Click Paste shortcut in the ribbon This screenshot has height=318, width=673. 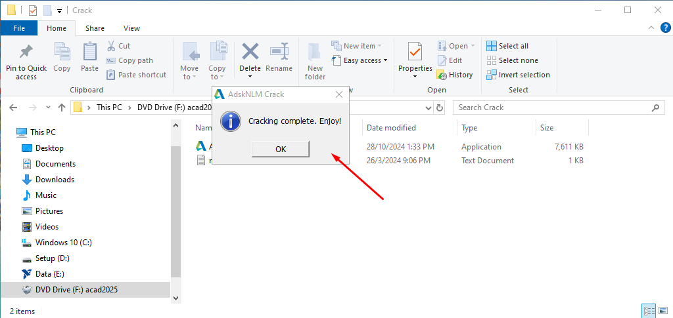point(137,75)
